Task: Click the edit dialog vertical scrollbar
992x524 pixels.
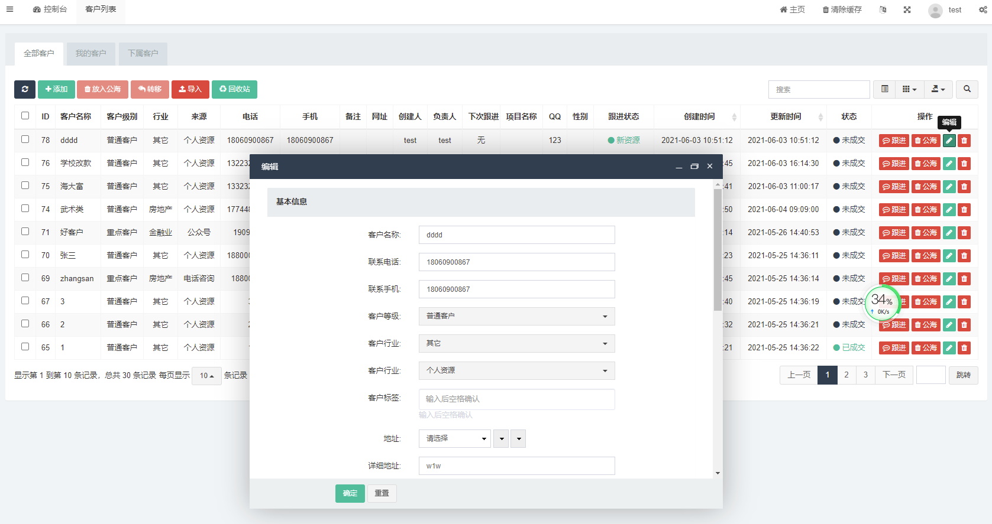Action: 718,248
